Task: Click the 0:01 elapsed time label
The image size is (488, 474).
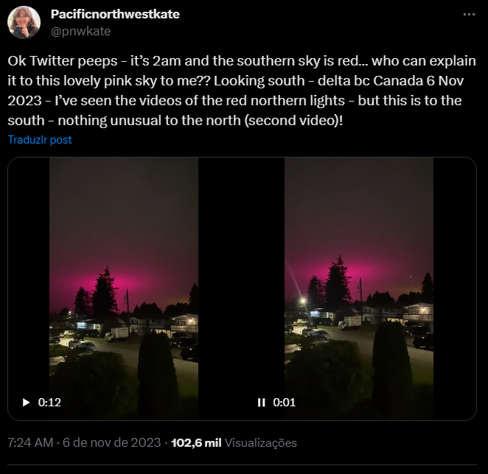Action: click(x=284, y=403)
